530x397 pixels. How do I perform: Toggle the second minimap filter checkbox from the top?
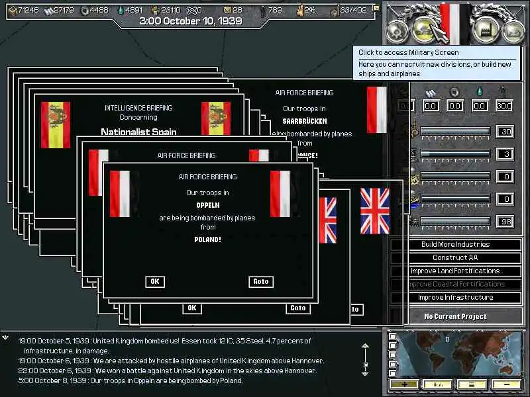(x=392, y=345)
